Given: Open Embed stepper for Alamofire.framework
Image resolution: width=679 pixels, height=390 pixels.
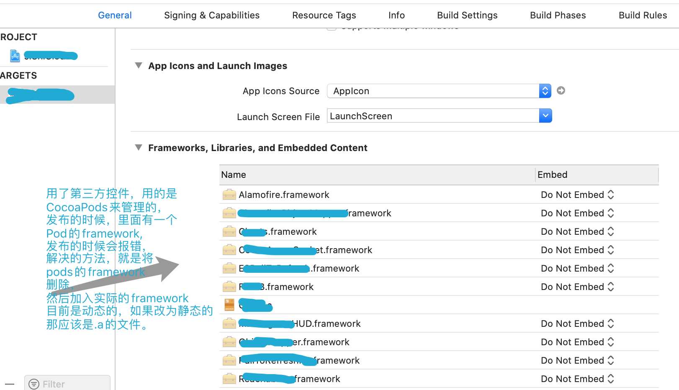Looking at the screenshot, I should [610, 195].
